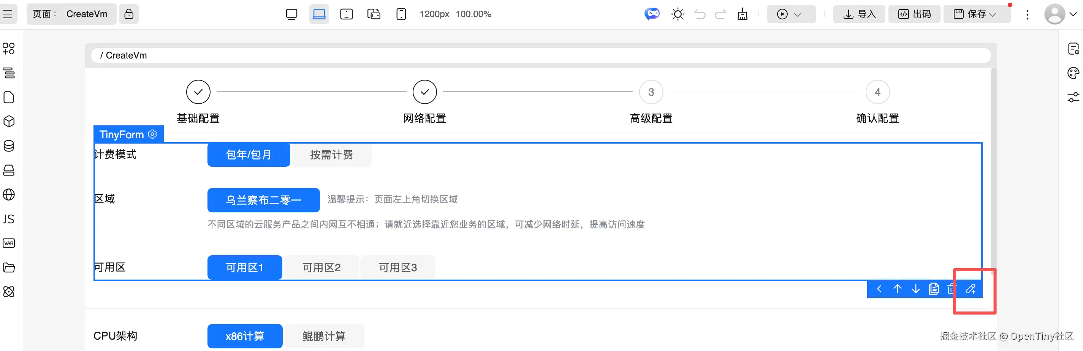
Task: Select x86计算 CPU architecture
Action: tap(244, 336)
